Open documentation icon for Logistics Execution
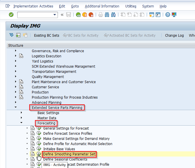The height and width of the screenshot is (168, 195). click(21, 56)
